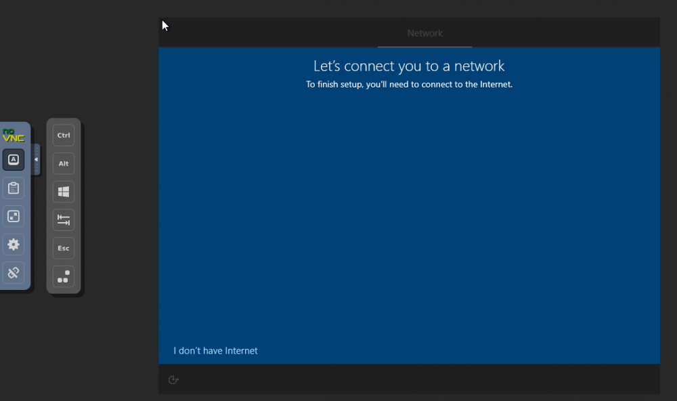Toggle the extra keys panel

coord(14,159)
